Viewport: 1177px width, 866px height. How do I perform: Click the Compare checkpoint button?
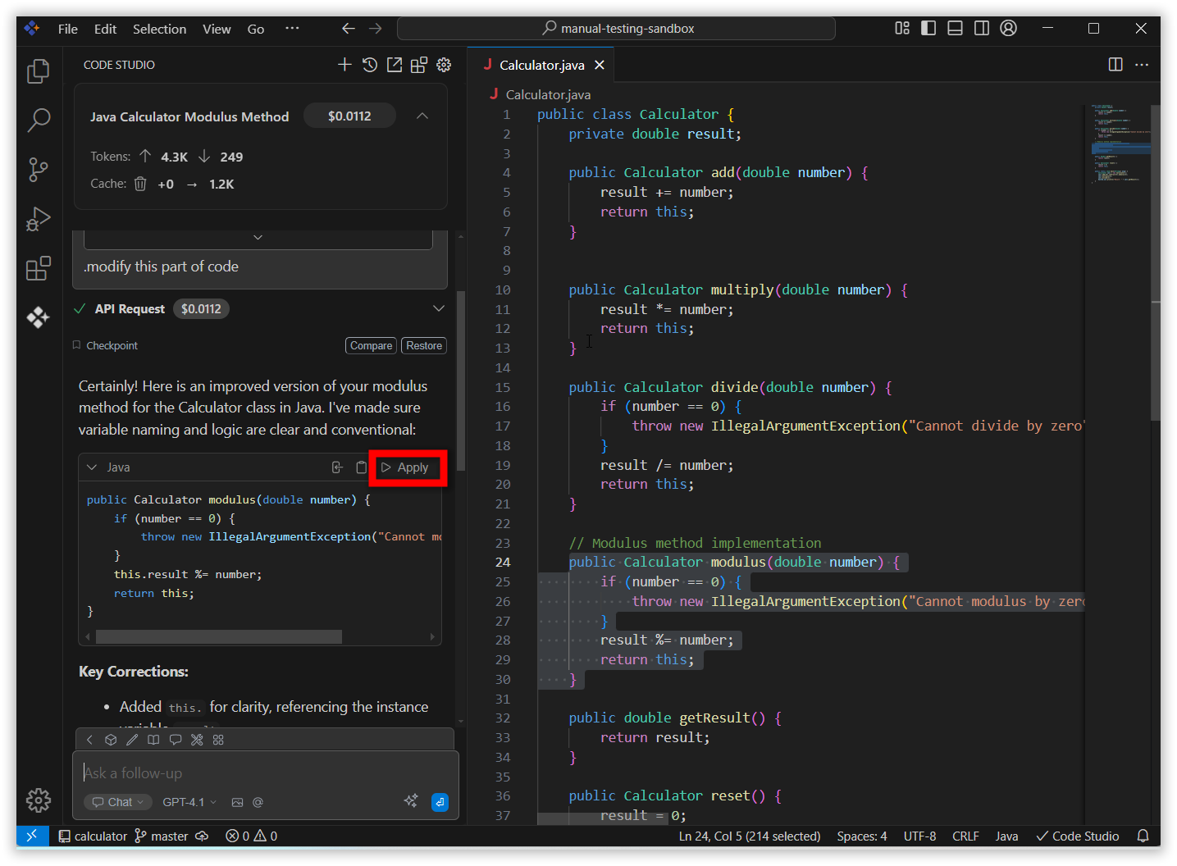(371, 345)
